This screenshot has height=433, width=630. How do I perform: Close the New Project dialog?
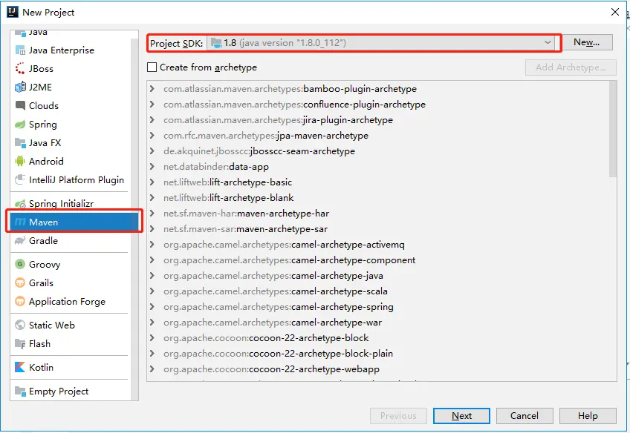(x=614, y=12)
